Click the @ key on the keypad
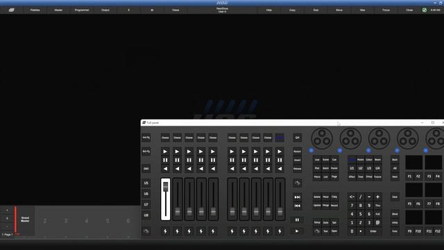 pyautogui.click(x=377, y=223)
